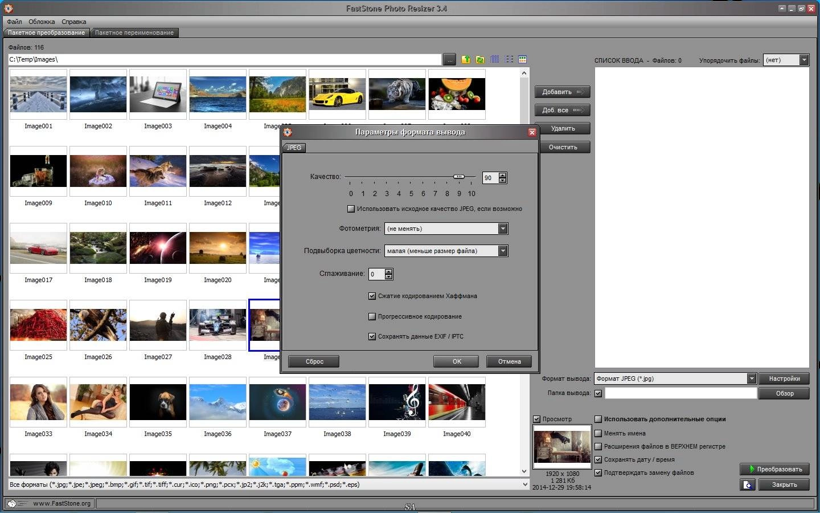Click the dialog title bar app icon
Viewport: 820px width, 513px height.
click(288, 132)
